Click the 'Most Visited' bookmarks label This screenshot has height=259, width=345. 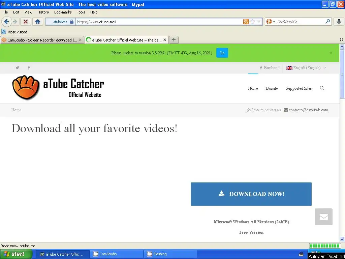18,32
